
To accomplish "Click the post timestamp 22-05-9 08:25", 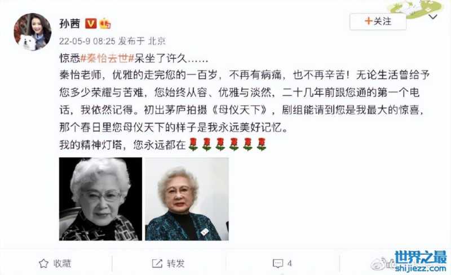I will pyautogui.click(x=87, y=41).
